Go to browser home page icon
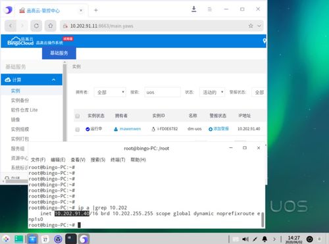This screenshot has width=329, height=244. 51,26
